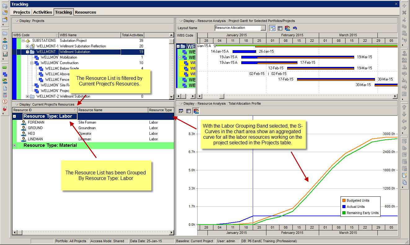Click the undo arrow icon in Gantt toolbar
Screen dimensions: 410x245
[295, 28]
